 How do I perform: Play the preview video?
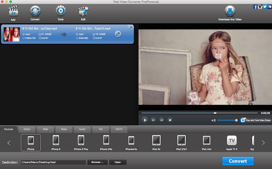(x=145, y=120)
